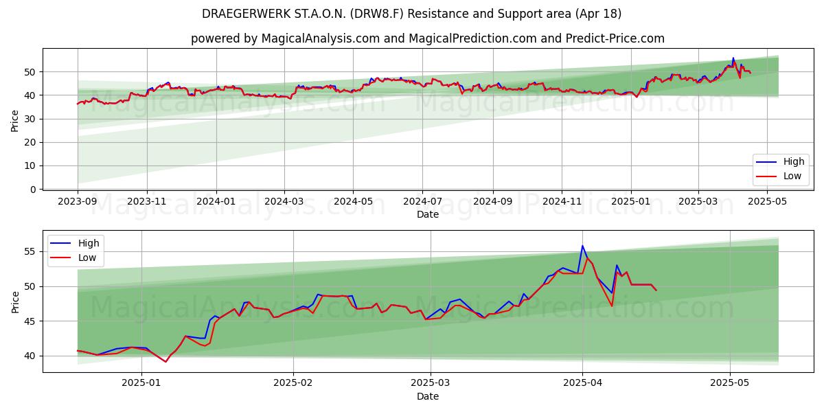Click the 2025-03 tick label on bottom chart

point(431,385)
